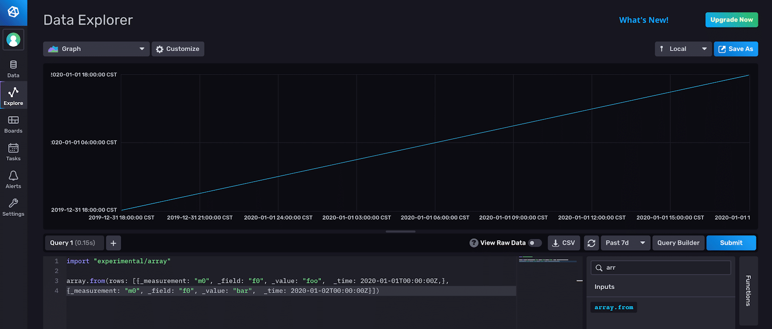
Task: Click the refresh query icon
Action: (x=591, y=243)
